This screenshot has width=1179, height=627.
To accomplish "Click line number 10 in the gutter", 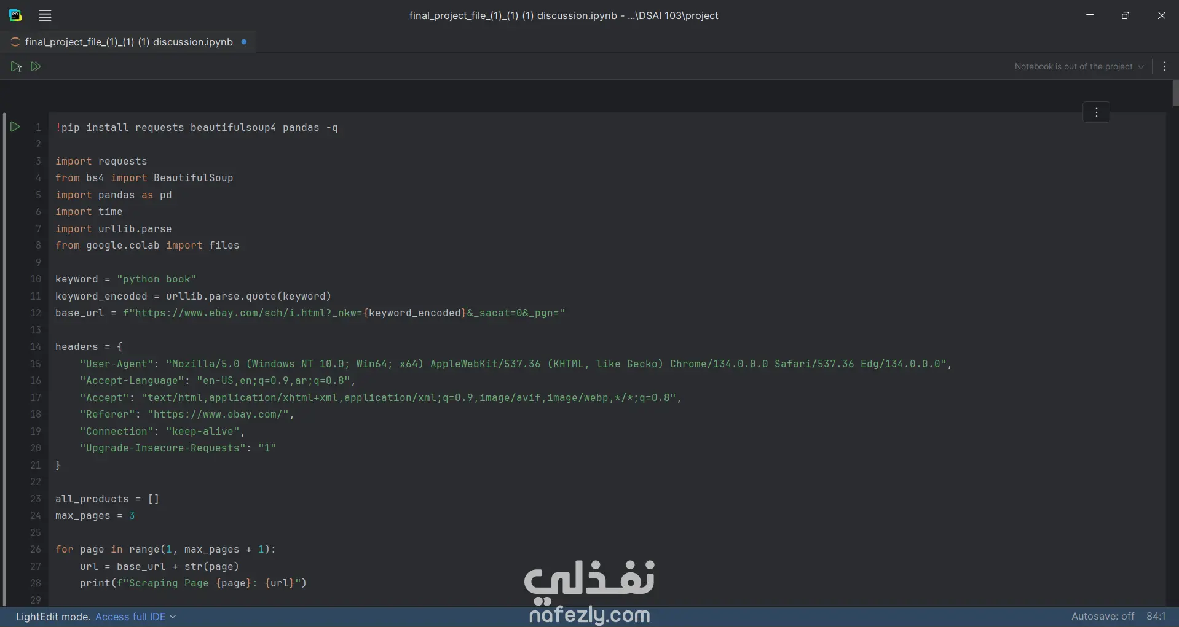I will (36, 279).
